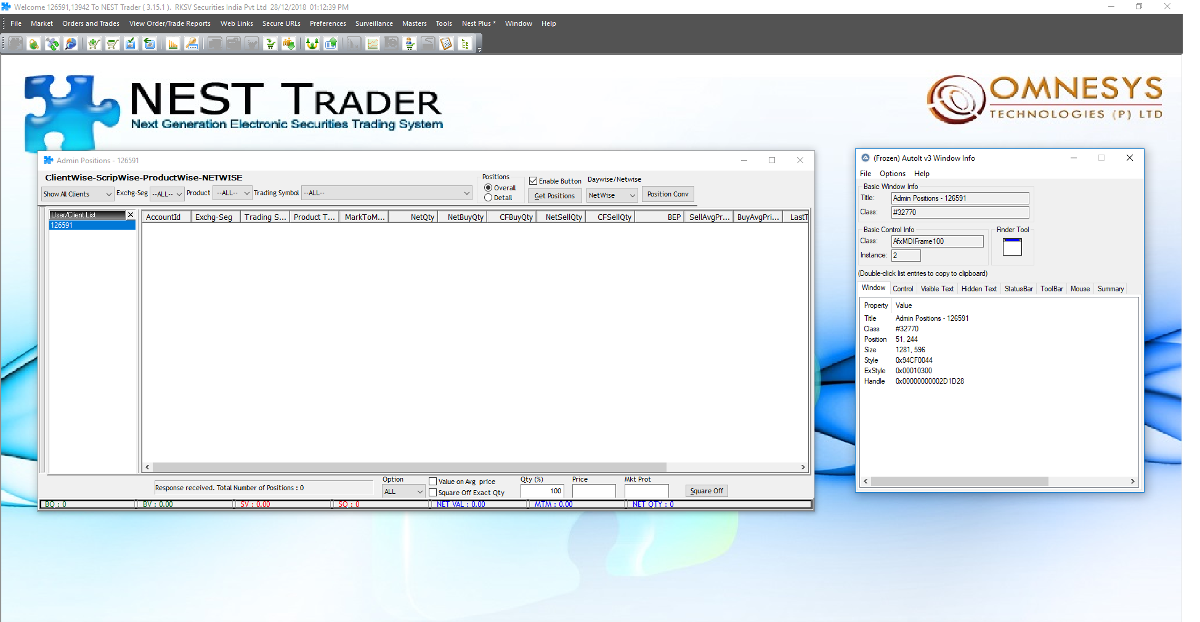Image resolution: width=1200 pixels, height=622 pixels.
Task: Open Options menu in AutoIt Window Info
Action: point(893,174)
